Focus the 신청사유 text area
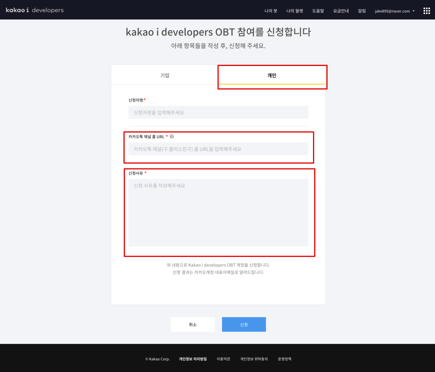The image size is (435, 372). [218, 213]
